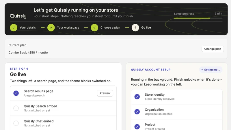The image size is (231, 130).
Task: Click the Organization check icon
Action: [137, 112]
